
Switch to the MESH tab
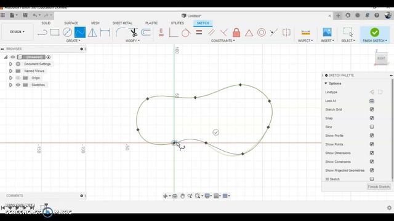coord(95,23)
